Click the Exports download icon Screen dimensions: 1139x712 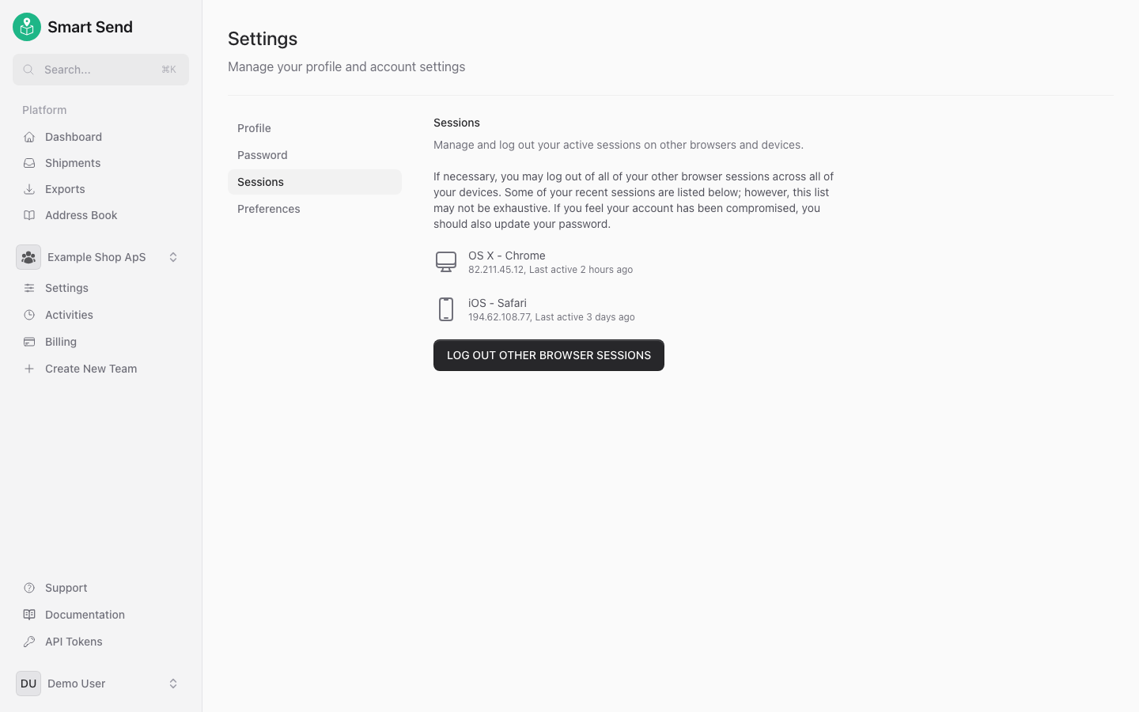pyautogui.click(x=28, y=189)
